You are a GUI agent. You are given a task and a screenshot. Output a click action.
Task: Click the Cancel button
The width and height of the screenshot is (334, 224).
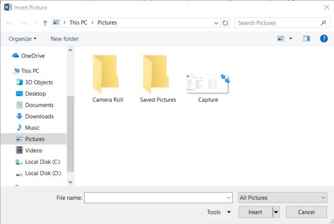coord(306,212)
